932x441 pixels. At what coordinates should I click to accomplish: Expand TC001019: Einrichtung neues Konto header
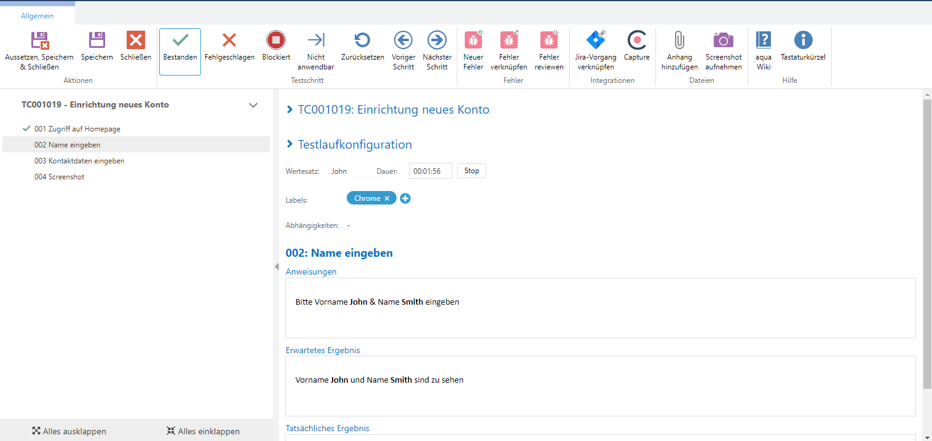290,110
